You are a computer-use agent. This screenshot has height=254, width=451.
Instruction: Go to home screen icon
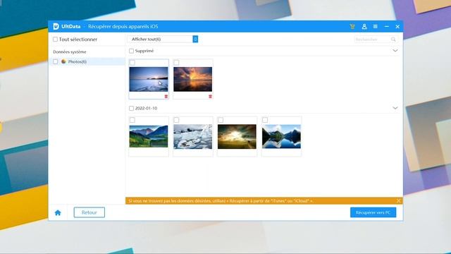coord(58,212)
